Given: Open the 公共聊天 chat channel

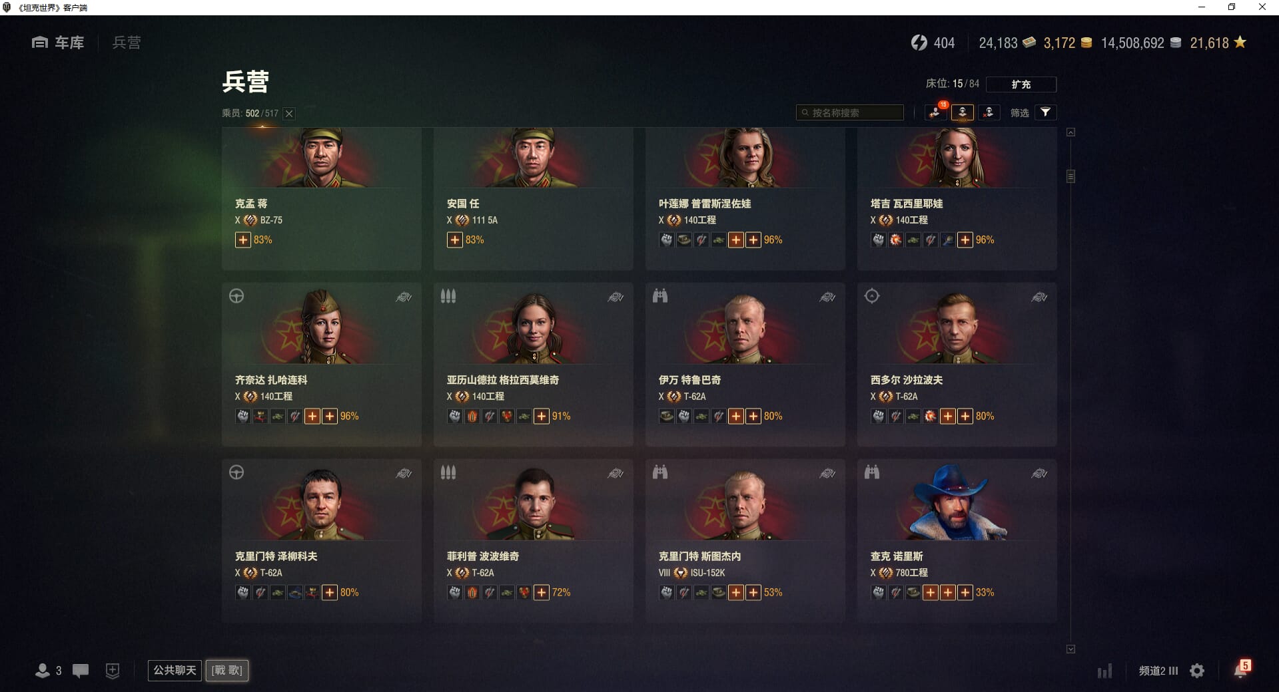Looking at the screenshot, I should (175, 670).
